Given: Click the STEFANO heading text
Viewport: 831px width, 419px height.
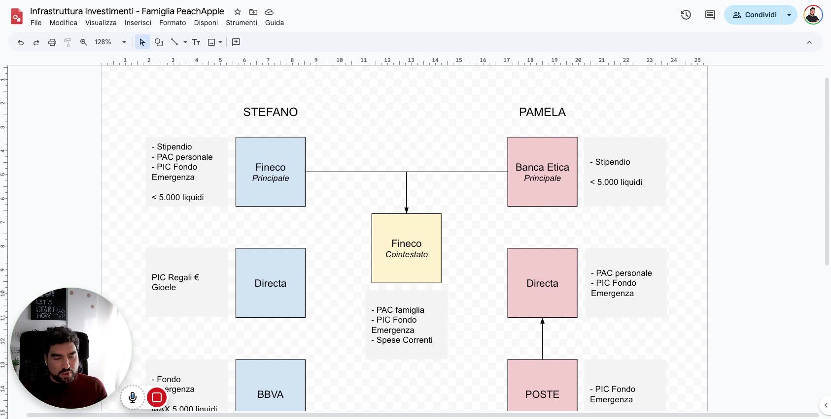Looking at the screenshot, I should (271, 112).
